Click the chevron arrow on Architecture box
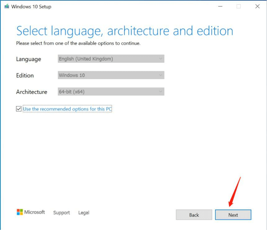Image resolution: width=267 pixels, height=230 pixels. [161, 92]
